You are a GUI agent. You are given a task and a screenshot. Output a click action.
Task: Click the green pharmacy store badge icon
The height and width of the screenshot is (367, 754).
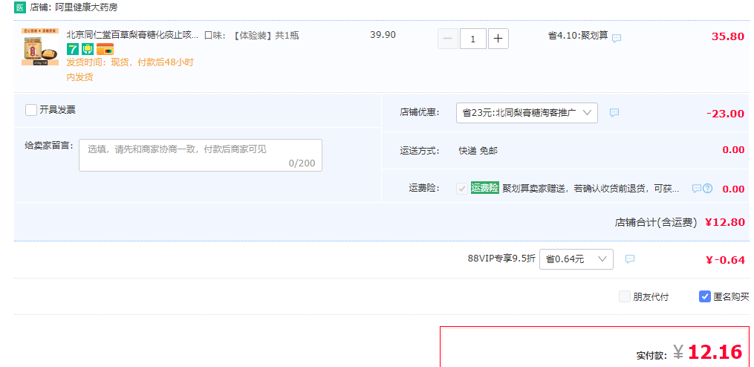(x=20, y=7)
